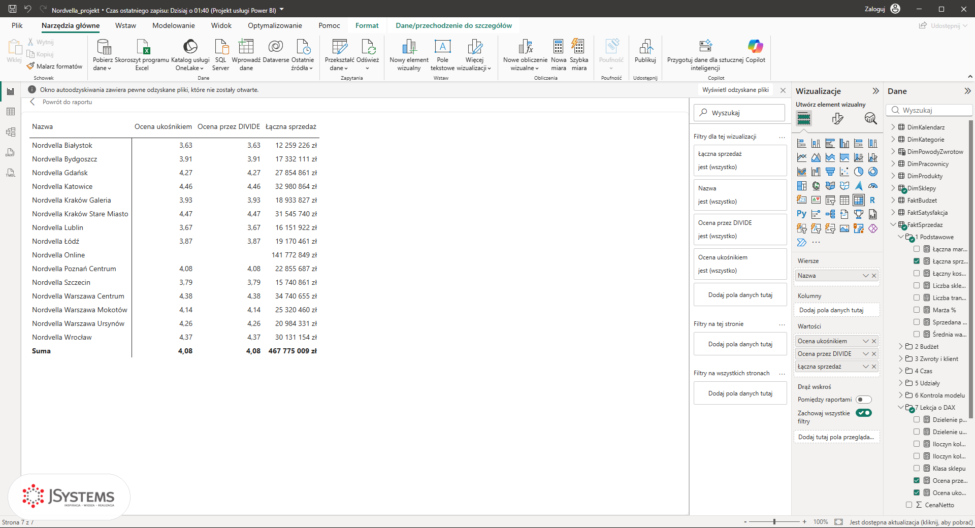This screenshot has height=528, width=975.
Task: Collapse the Wizualizacje pane
Action: (x=875, y=91)
